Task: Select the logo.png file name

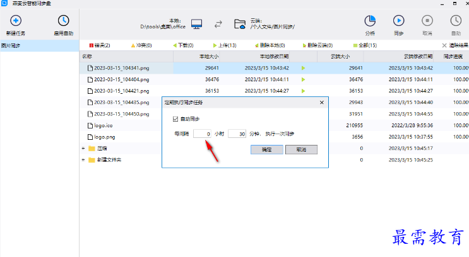Action: 105,137
